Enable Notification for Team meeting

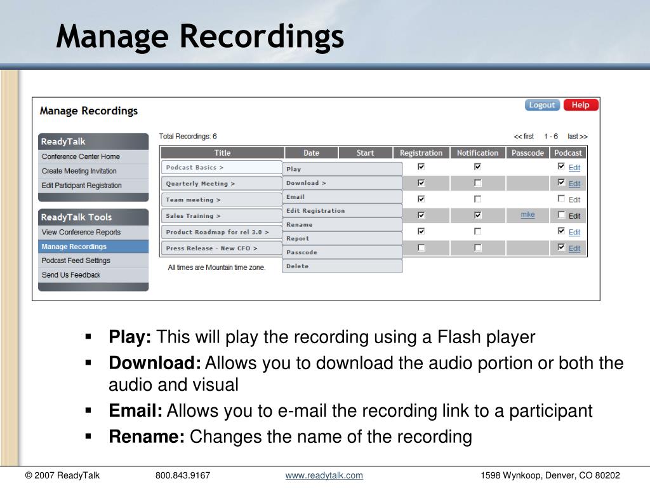477,199
